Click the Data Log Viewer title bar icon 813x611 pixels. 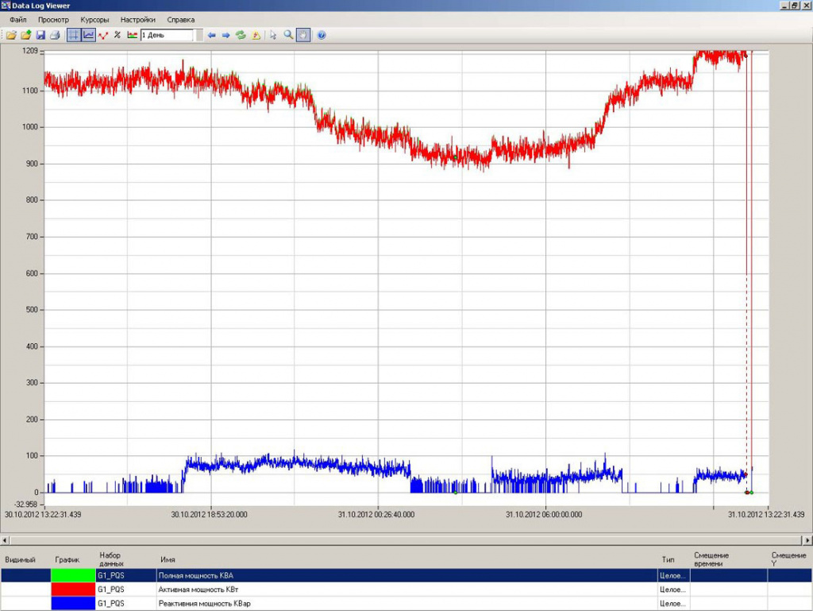click(x=6, y=6)
